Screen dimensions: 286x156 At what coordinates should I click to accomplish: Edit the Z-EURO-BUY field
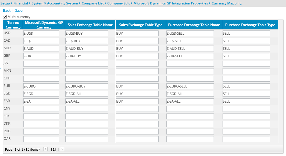click(x=87, y=86)
